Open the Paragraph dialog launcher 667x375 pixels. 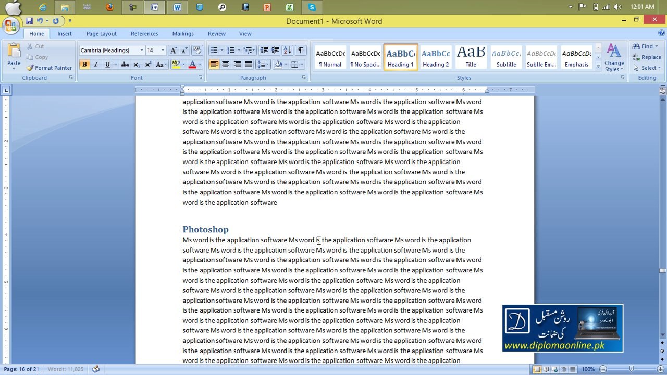tap(304, 78)
